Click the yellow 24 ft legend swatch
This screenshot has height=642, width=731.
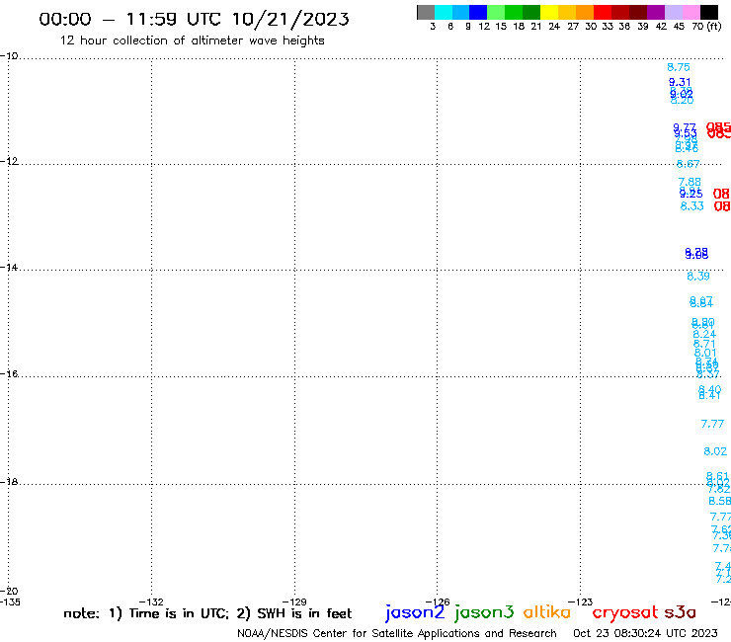[x=549, y=12]
